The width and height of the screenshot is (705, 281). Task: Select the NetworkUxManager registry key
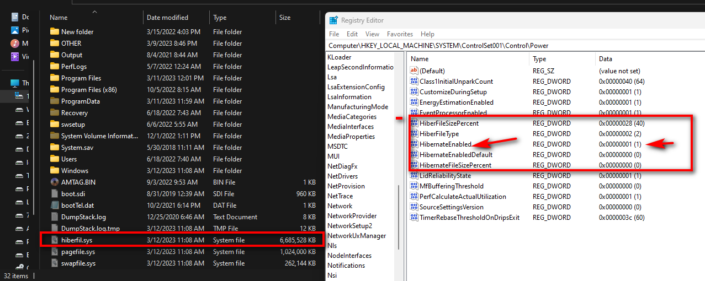[x=357, y=235]
